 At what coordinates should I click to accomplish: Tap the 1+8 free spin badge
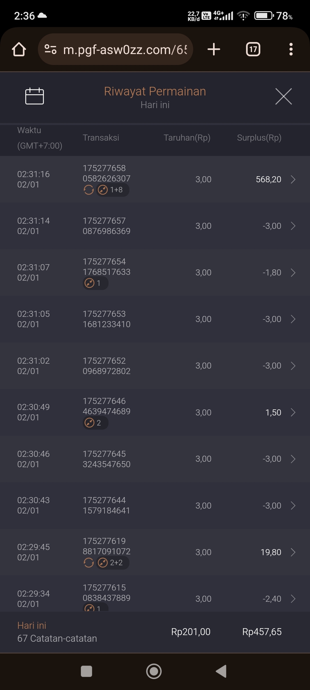[x=113, y=190]
